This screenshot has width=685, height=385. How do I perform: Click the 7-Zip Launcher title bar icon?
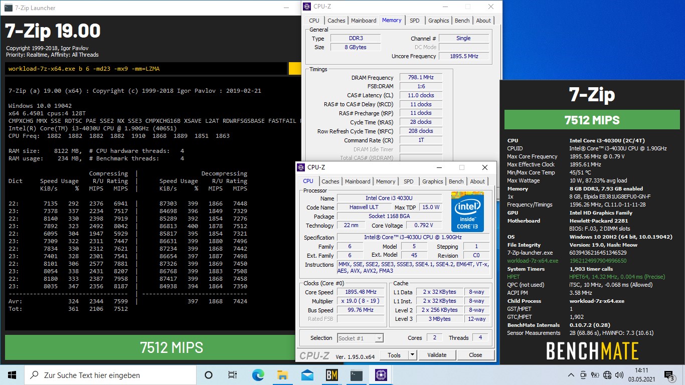pyautogui.click(x=9, y=8)
